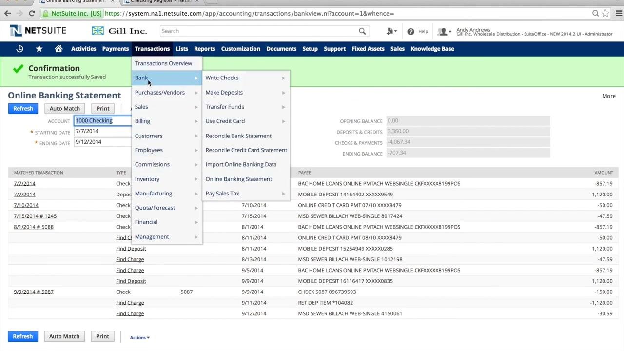Open the Fixed Assets navigation menu
This screenshot has width=624, height=351.
[368, 49]
